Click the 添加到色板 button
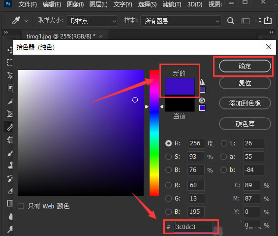278x236 pixels. click(245, 103)
